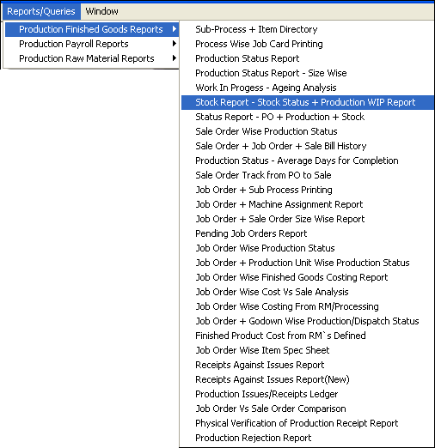This screenshot has height=448, width=435.
Task: Open the Window menu
Action: tap(101, 11)
